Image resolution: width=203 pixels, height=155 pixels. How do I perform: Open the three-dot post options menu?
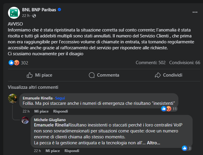195,12
